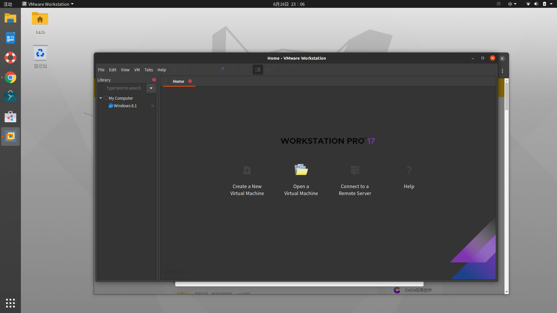Click the Power Off toolbar icon
Viewport: 557px width, 313px height.
coord(175,70)
